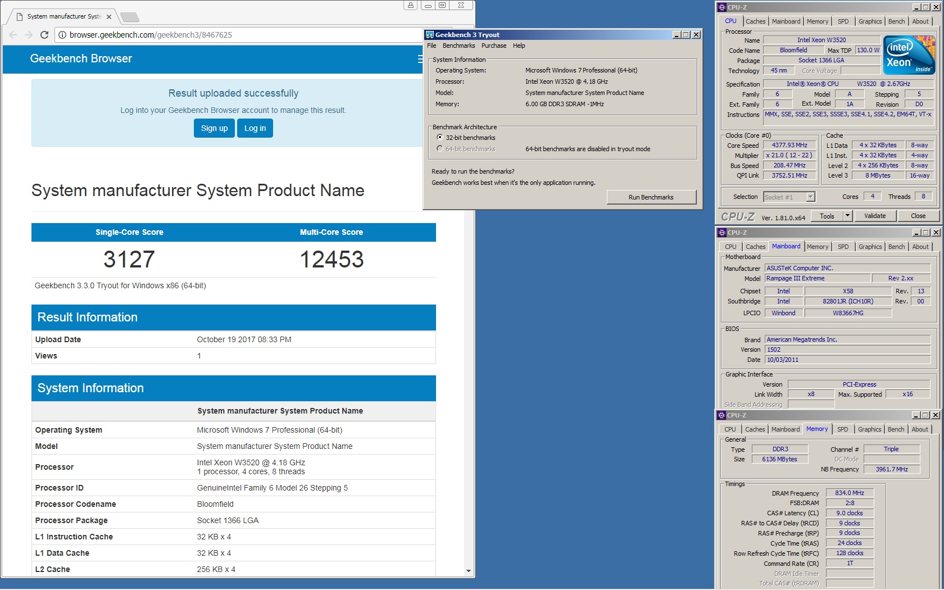Select Graphics tab in middle CPU-Z window
This screenshot has height=590, width=944.
coord(870,247)
